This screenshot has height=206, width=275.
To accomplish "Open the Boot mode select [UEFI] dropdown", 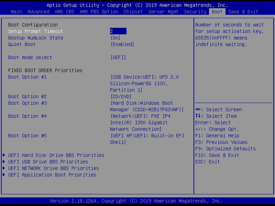I will tap(118, 57).
